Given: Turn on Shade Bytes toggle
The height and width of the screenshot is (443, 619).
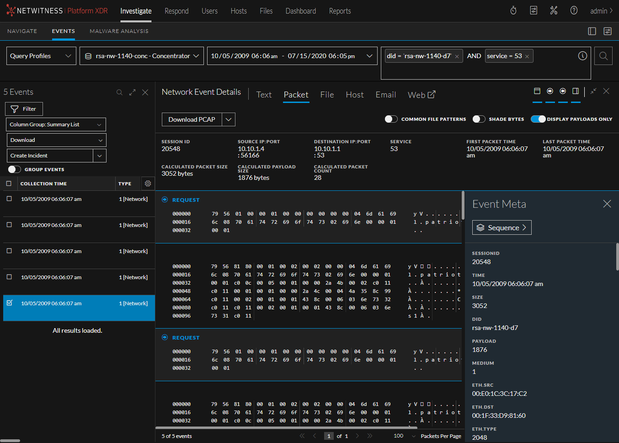Looking at the screenshot, I should [479, 119].
